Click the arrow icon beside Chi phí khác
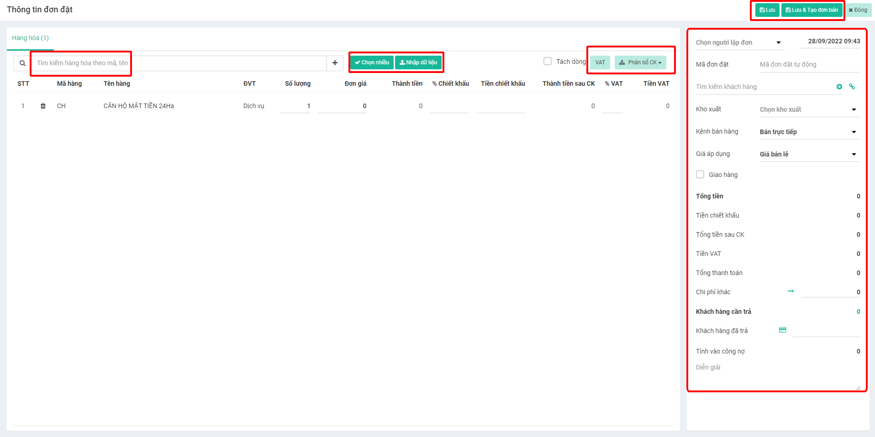875x437 pixels. tap(791, 291)
